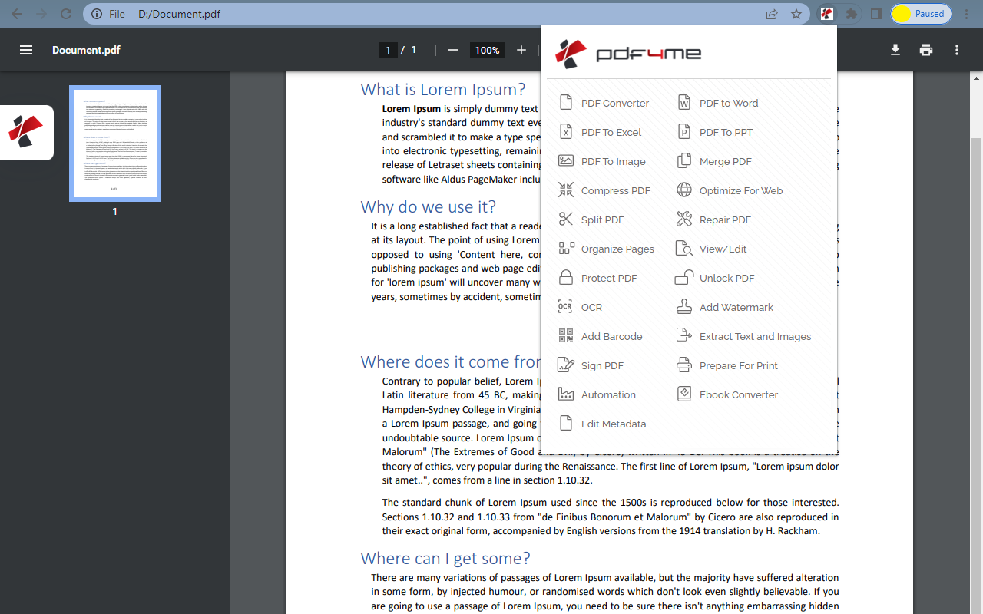
Task: Select page 1 thumbnail
Action: click(x=115, y=144)
